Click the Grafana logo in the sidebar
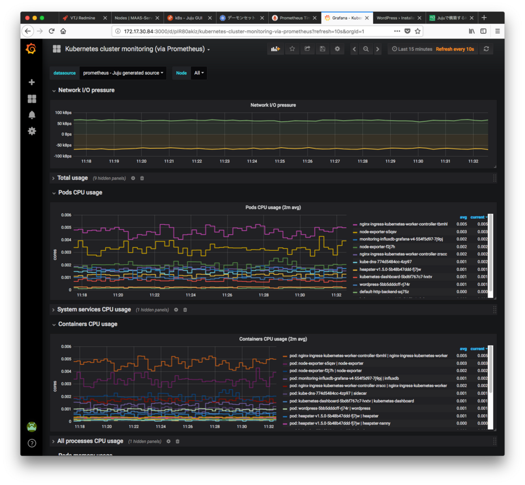525x485 pixels. tap(31, 49)
